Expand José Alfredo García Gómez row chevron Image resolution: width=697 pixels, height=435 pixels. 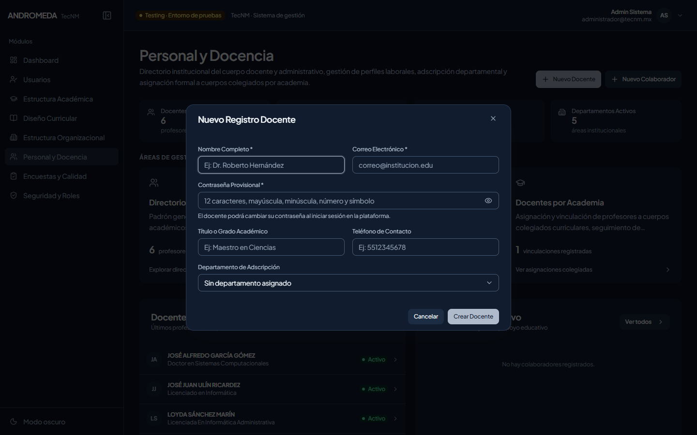[x=395, y=360]
